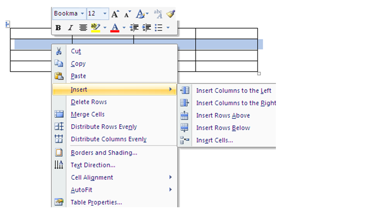Apply the red font color swatch

point(115,28)
